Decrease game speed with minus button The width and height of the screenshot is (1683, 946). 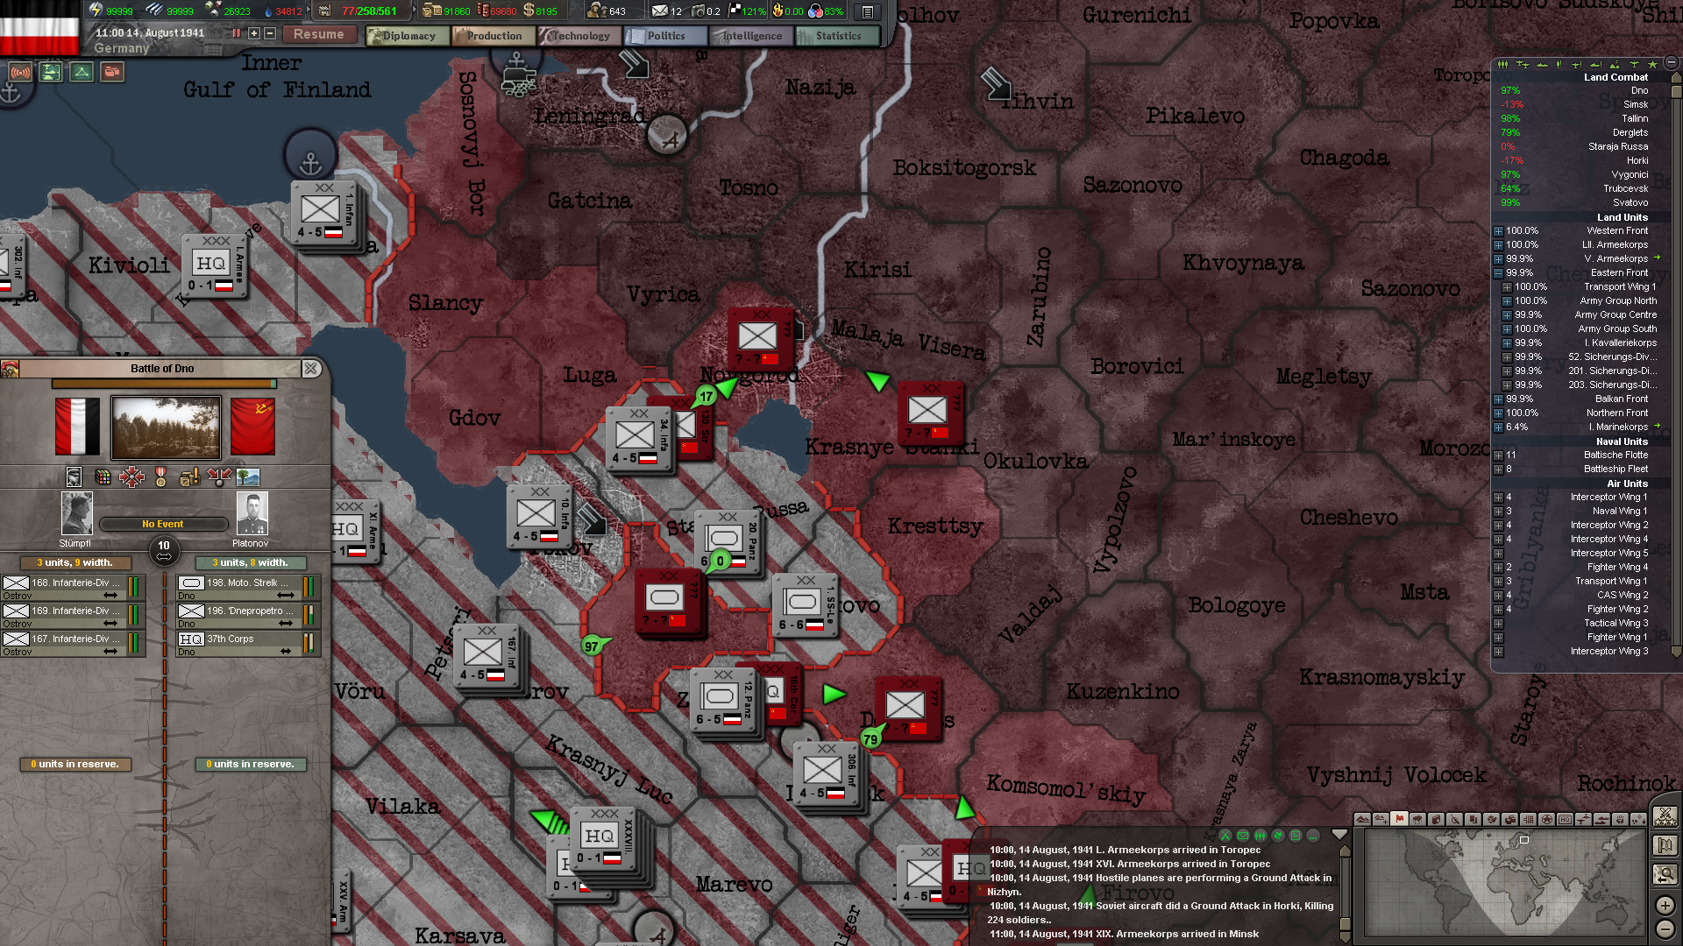click(x=270, y=33)
